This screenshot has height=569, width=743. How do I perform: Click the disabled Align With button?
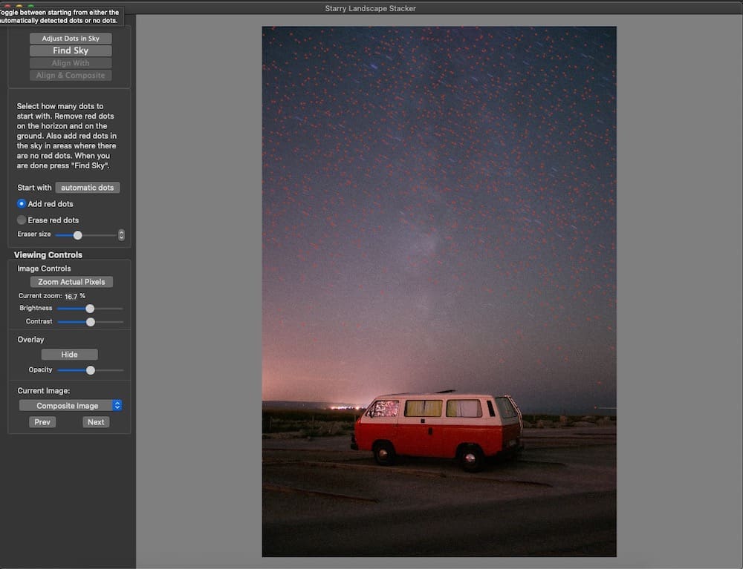point(71,63)
